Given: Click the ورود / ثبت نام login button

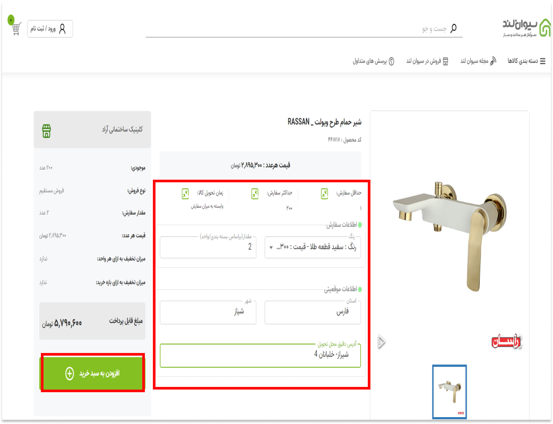Looking at the screenshot, I should [x=49, y=29].
